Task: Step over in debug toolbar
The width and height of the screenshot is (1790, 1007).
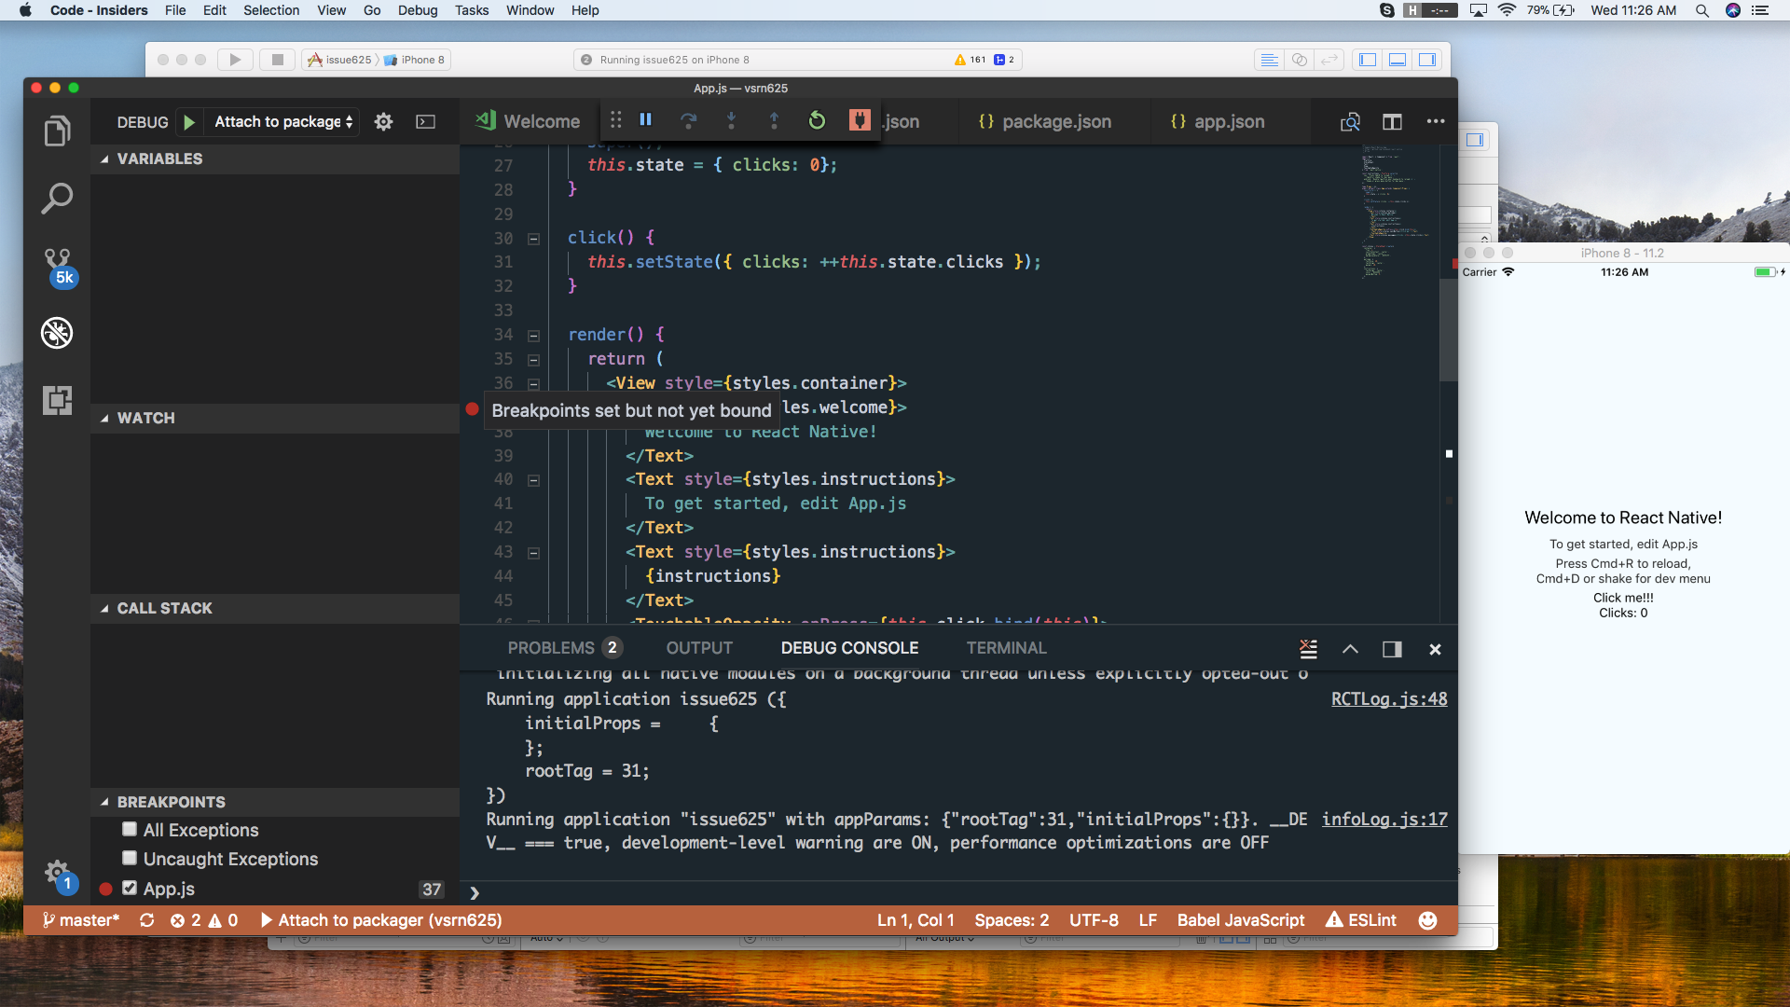Action: click(x=688, y=120)
